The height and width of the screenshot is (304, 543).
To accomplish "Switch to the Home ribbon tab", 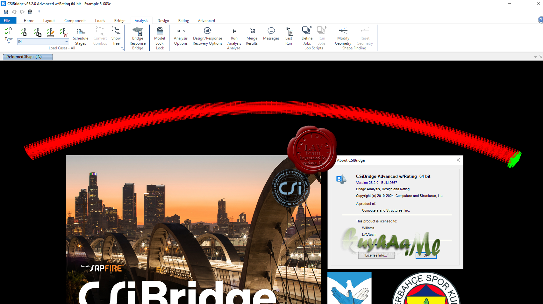I will coord(29,20).
